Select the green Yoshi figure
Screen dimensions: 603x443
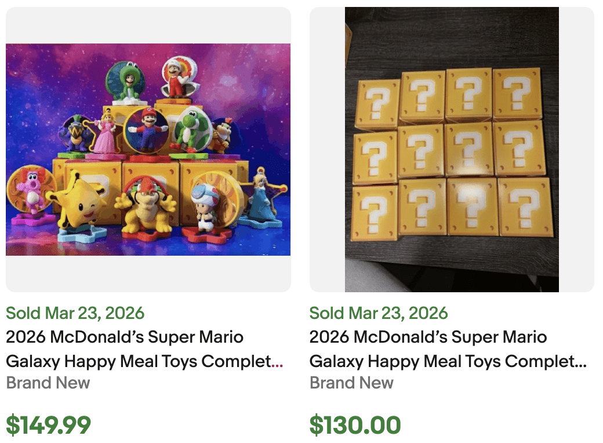click(188, 132)
